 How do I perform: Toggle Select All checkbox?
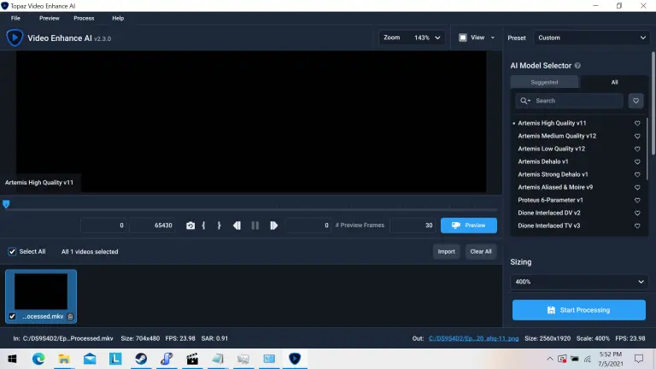pos(12,251)
